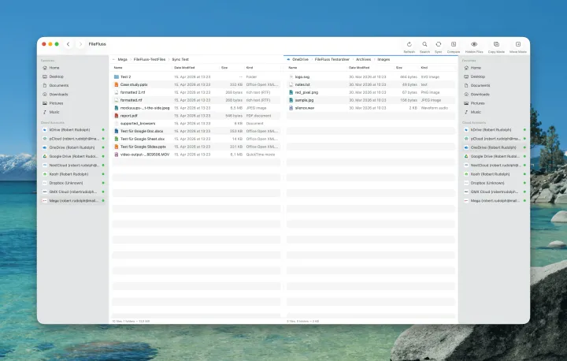Open Downloads in the right sidebar
Image resolution: width=567 pixels, height=361 pixels.
point(495,94)
